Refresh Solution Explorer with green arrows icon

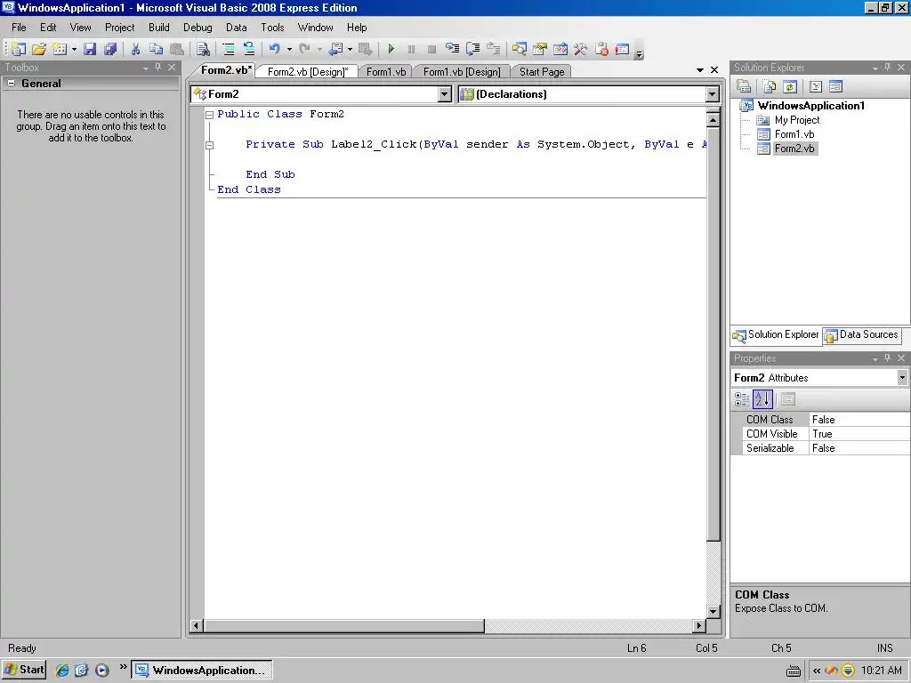(x=790, y=86)
